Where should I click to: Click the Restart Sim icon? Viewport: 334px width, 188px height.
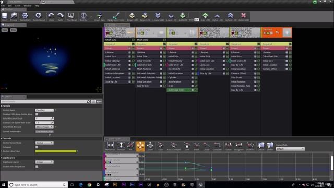coord(25,16)
